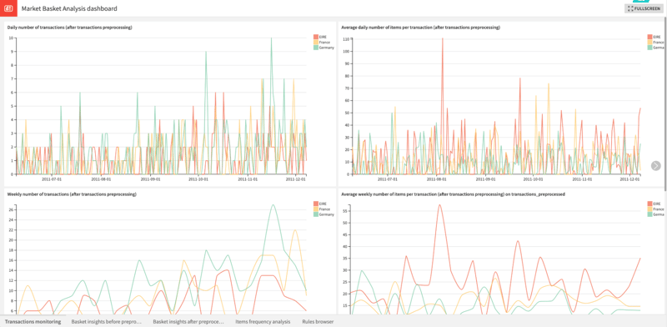The width and height of the screenshot is (667, 327).
Task: Click the Fullscreen button
Action: click(x=644, y=8)
